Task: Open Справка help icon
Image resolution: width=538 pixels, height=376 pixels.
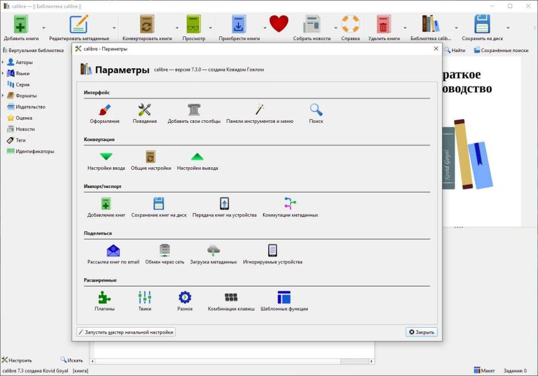Action: pyautogui.click(x=350, y=28)
